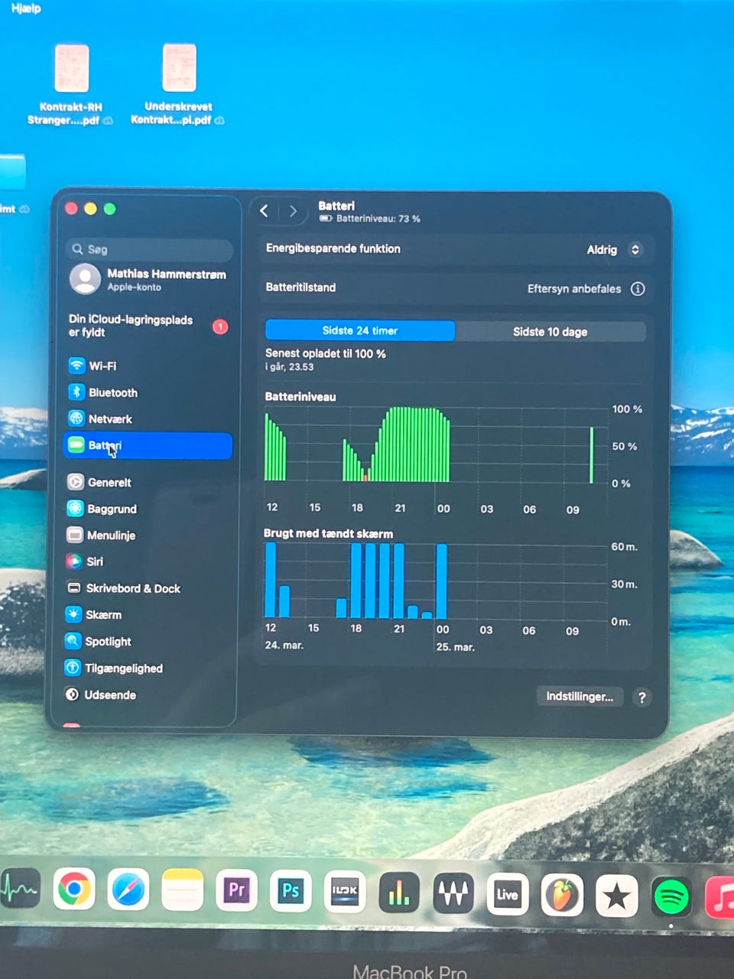Open Generelt settings in sidebar

click(149, 482)
